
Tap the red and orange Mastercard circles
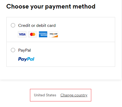coord(33,34)
